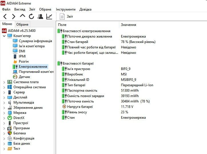The image size is (207, 154).
Task: Expand the Збереження даних node
Action: tap(4, 108)
